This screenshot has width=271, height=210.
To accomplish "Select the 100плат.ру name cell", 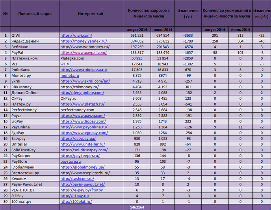I will click(35, 201).
